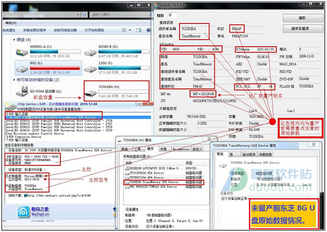Click 打开控制面板 in the Explorer toolbar
This screenshot has height=232, width=327.
(x=94, y=30)
